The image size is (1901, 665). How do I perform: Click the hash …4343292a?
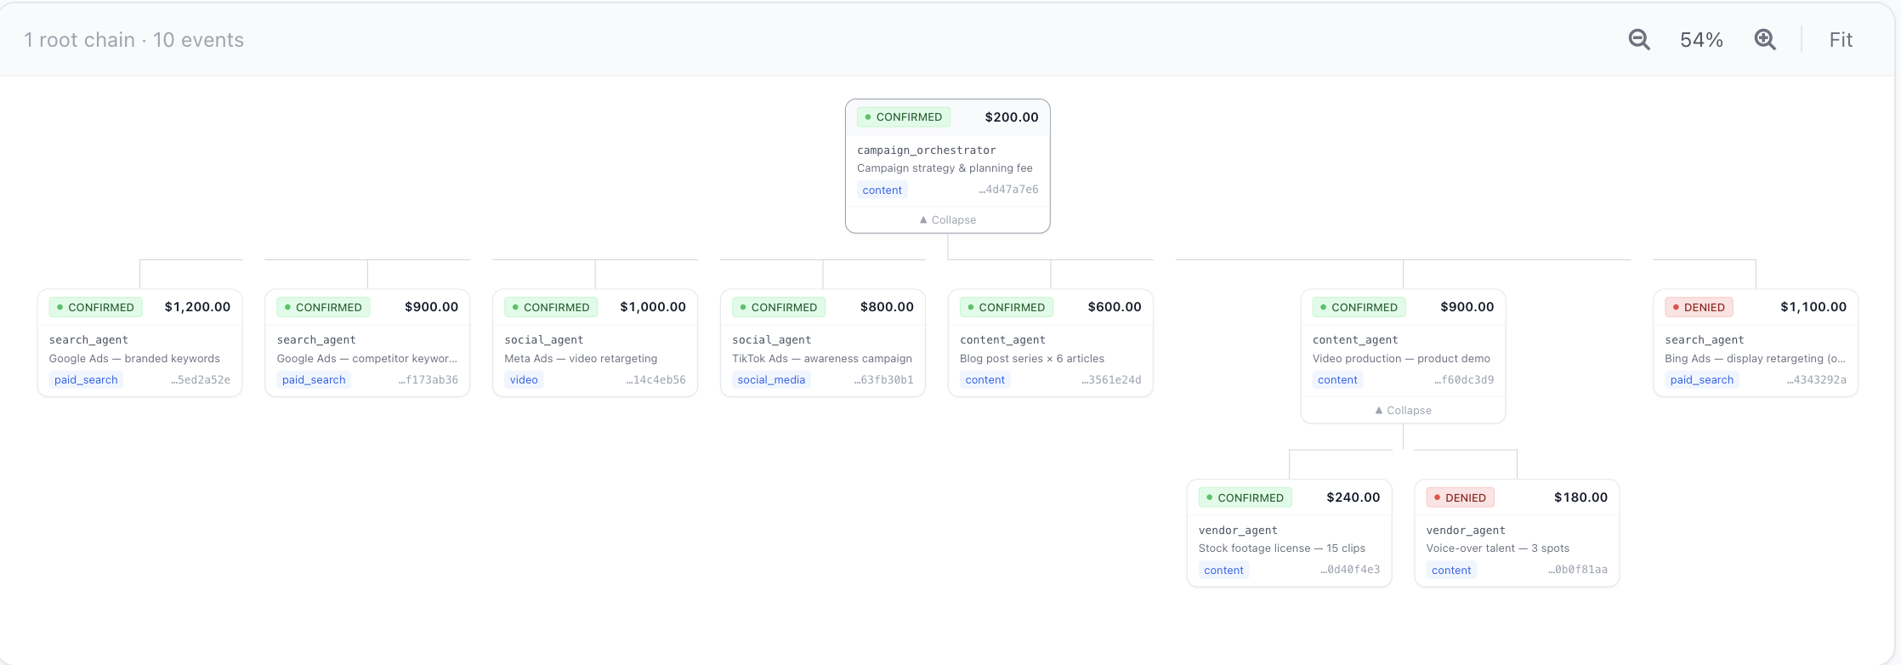(1816, 380)
